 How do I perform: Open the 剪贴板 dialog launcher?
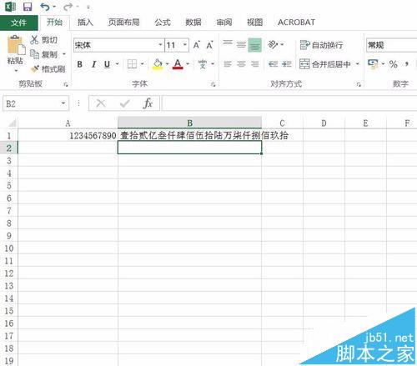point(66,84)
